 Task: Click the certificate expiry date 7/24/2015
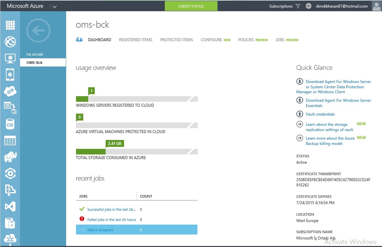[315, 203]
